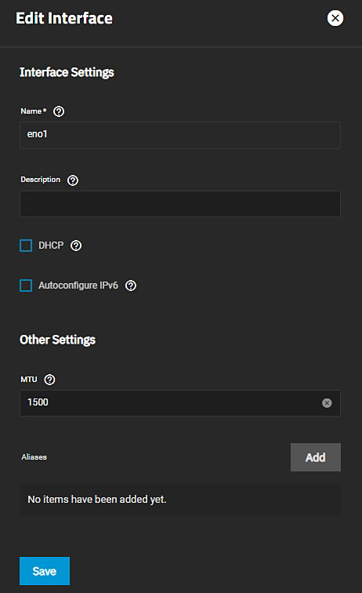The width and height of the screenshot is (362, 593).
Task: Show the MTU help tooltip
Action: 49,380
